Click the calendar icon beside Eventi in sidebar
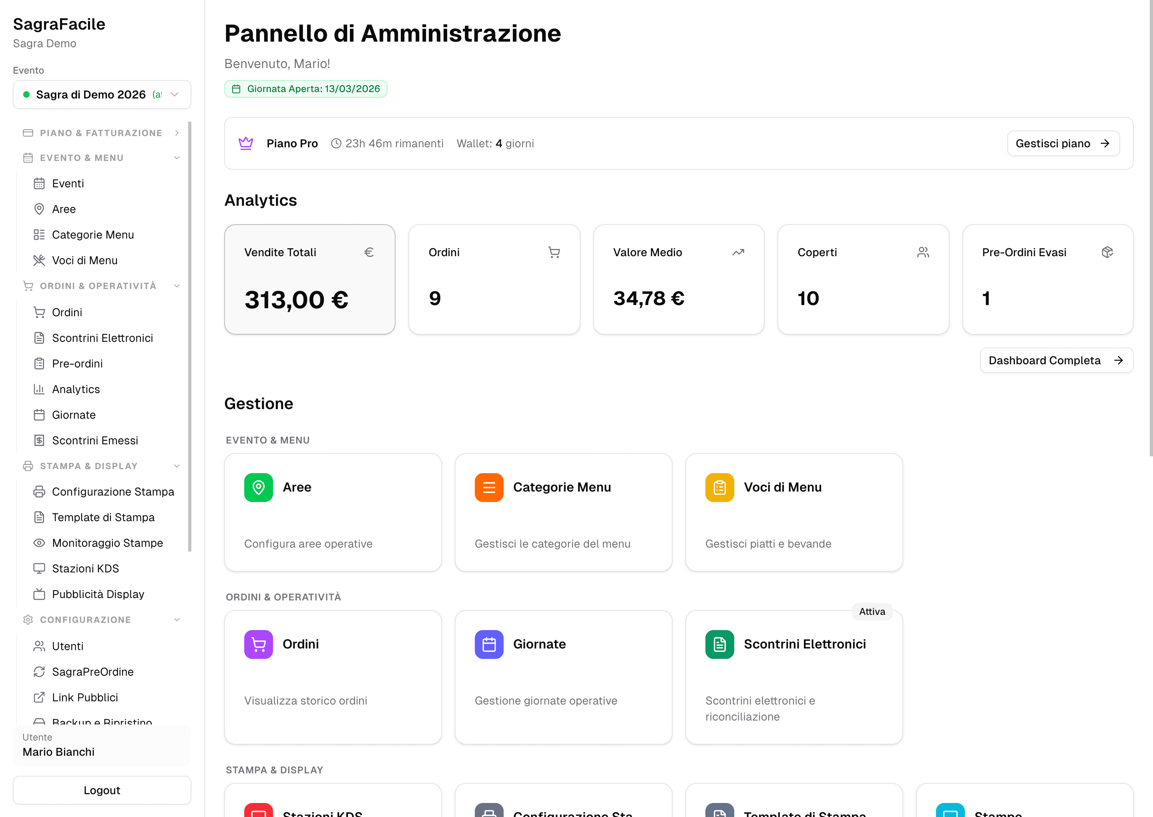Screen dimensions: 1153x817 point(39,184)
